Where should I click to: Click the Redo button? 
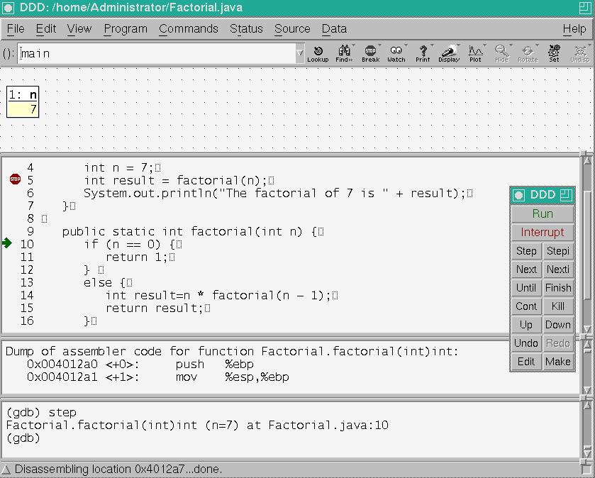[558, 343]
